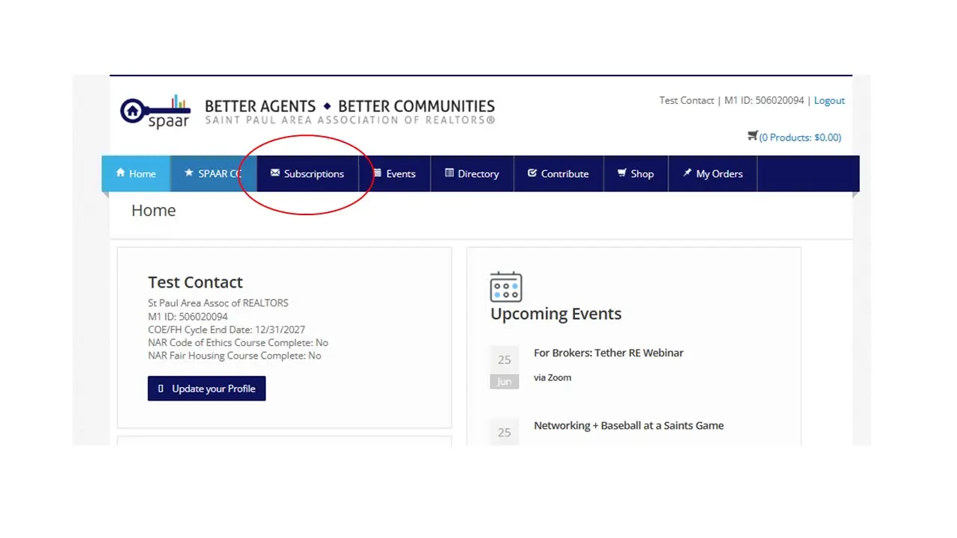
Task: Click the envelope icon for Subscriptions
Action: coord(274,173)
